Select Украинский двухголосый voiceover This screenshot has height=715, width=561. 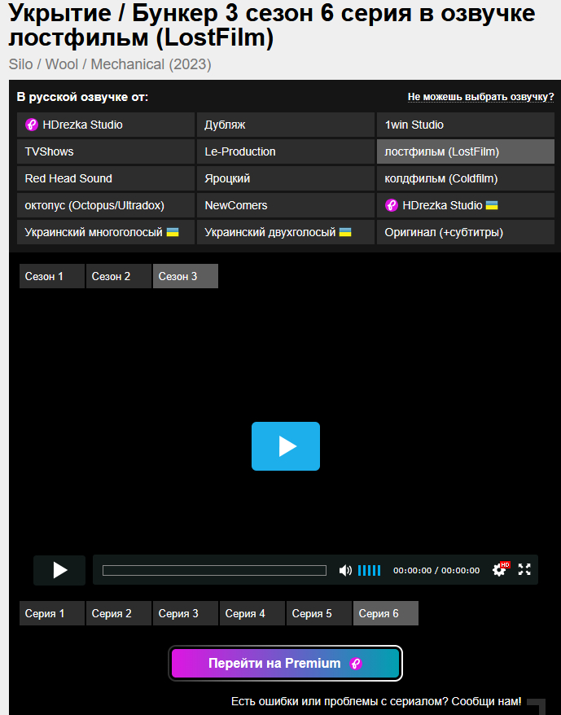[x=286, y=232]
